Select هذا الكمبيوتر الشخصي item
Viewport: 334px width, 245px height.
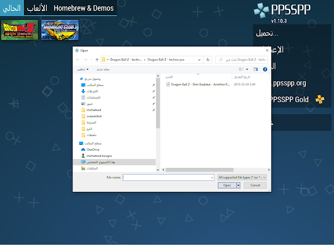[114, 162]
